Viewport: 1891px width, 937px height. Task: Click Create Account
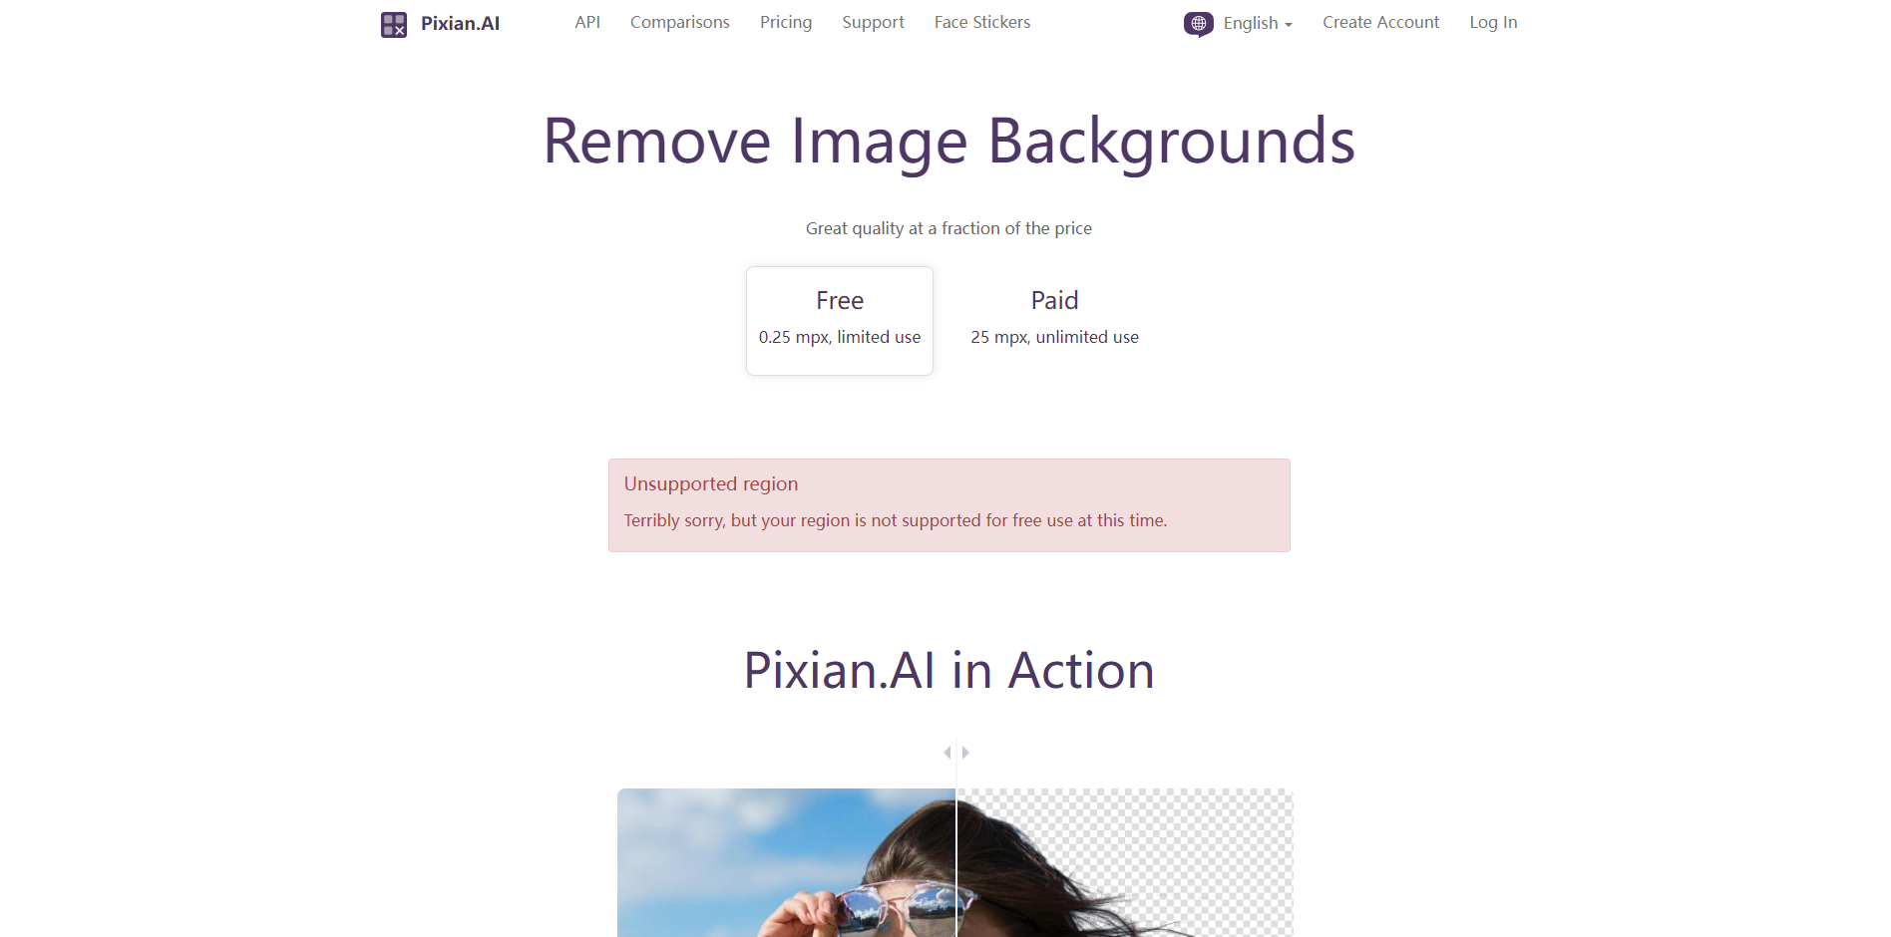point(1381,22)
